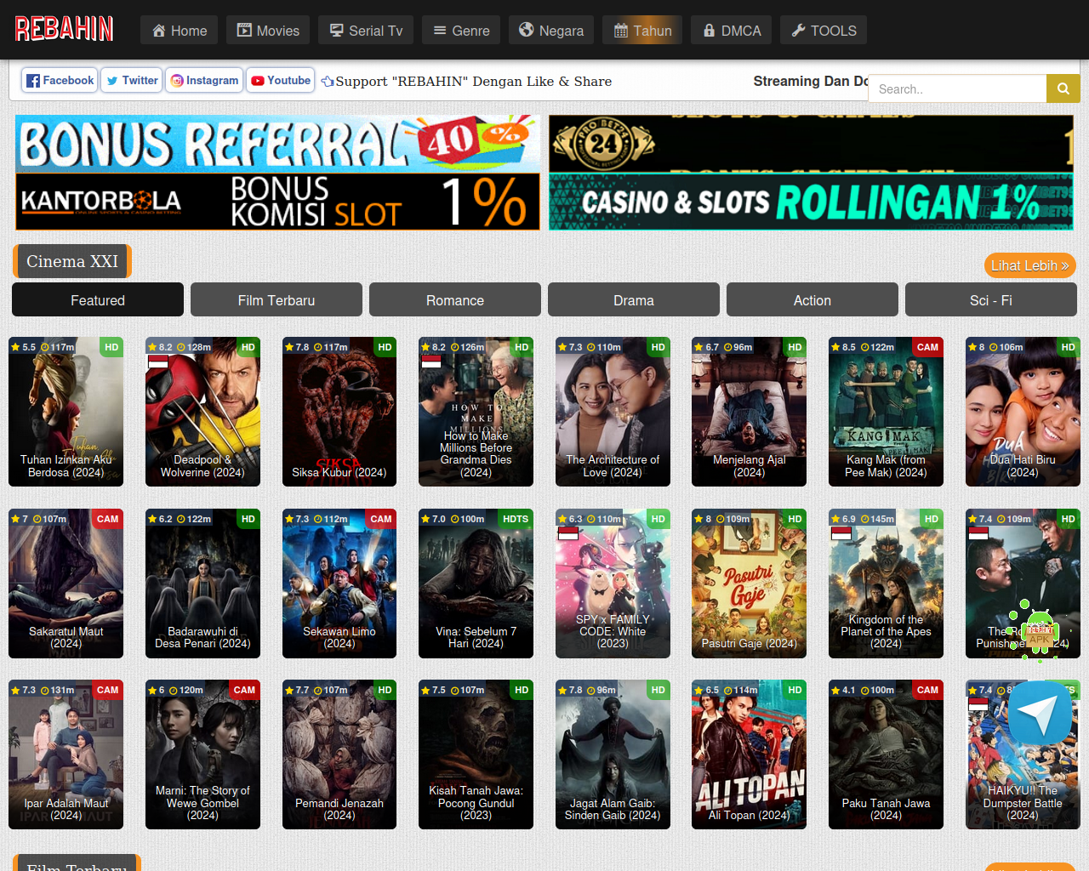The image size is (1089, 871).
Task: Open Sakaratul Maut (2024) poster
Action: pos(66,584)
